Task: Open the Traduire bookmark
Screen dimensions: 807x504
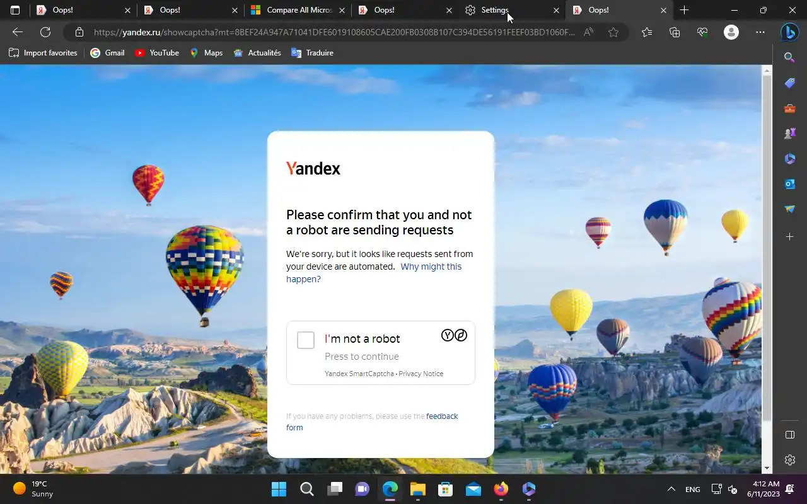Action: tap(312, 53)
